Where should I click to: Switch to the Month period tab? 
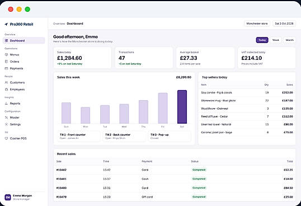(x=289, y=40)
